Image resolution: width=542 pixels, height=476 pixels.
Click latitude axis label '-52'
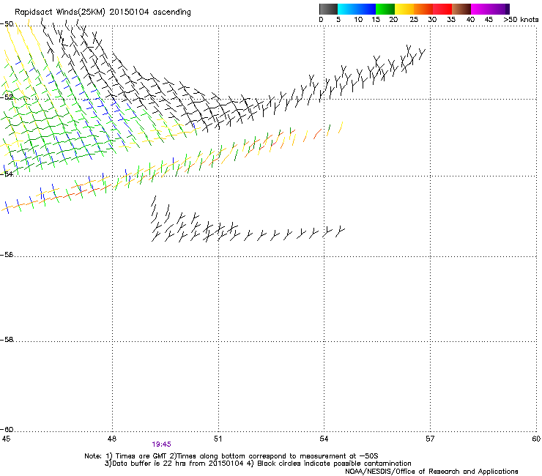pos(7,97)
